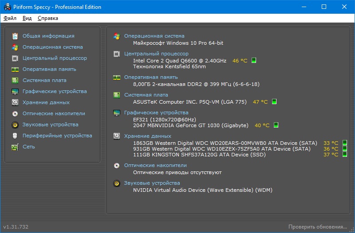Select Центральный процессор in sidebar
The image size is (355, 233).
pyautogui.click(x=55, y=58)
